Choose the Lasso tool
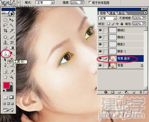Image resolution: width=149 pixels, height=122 pixels. tap(5, 25)
